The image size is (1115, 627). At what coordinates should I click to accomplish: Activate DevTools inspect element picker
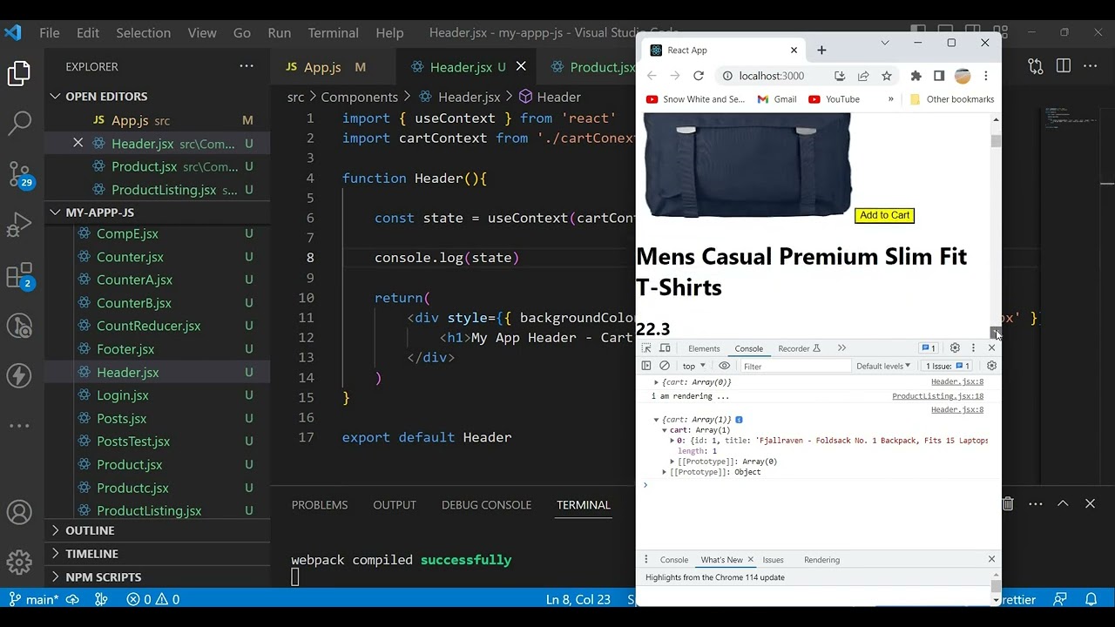pos(646,348)
